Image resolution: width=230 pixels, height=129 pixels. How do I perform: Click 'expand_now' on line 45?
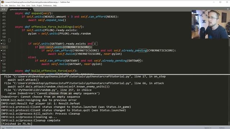[54, 20]
